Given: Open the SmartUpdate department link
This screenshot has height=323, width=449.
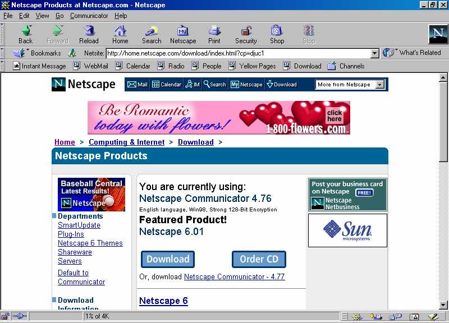Looking at the screenshot, I should coord(79,225).
